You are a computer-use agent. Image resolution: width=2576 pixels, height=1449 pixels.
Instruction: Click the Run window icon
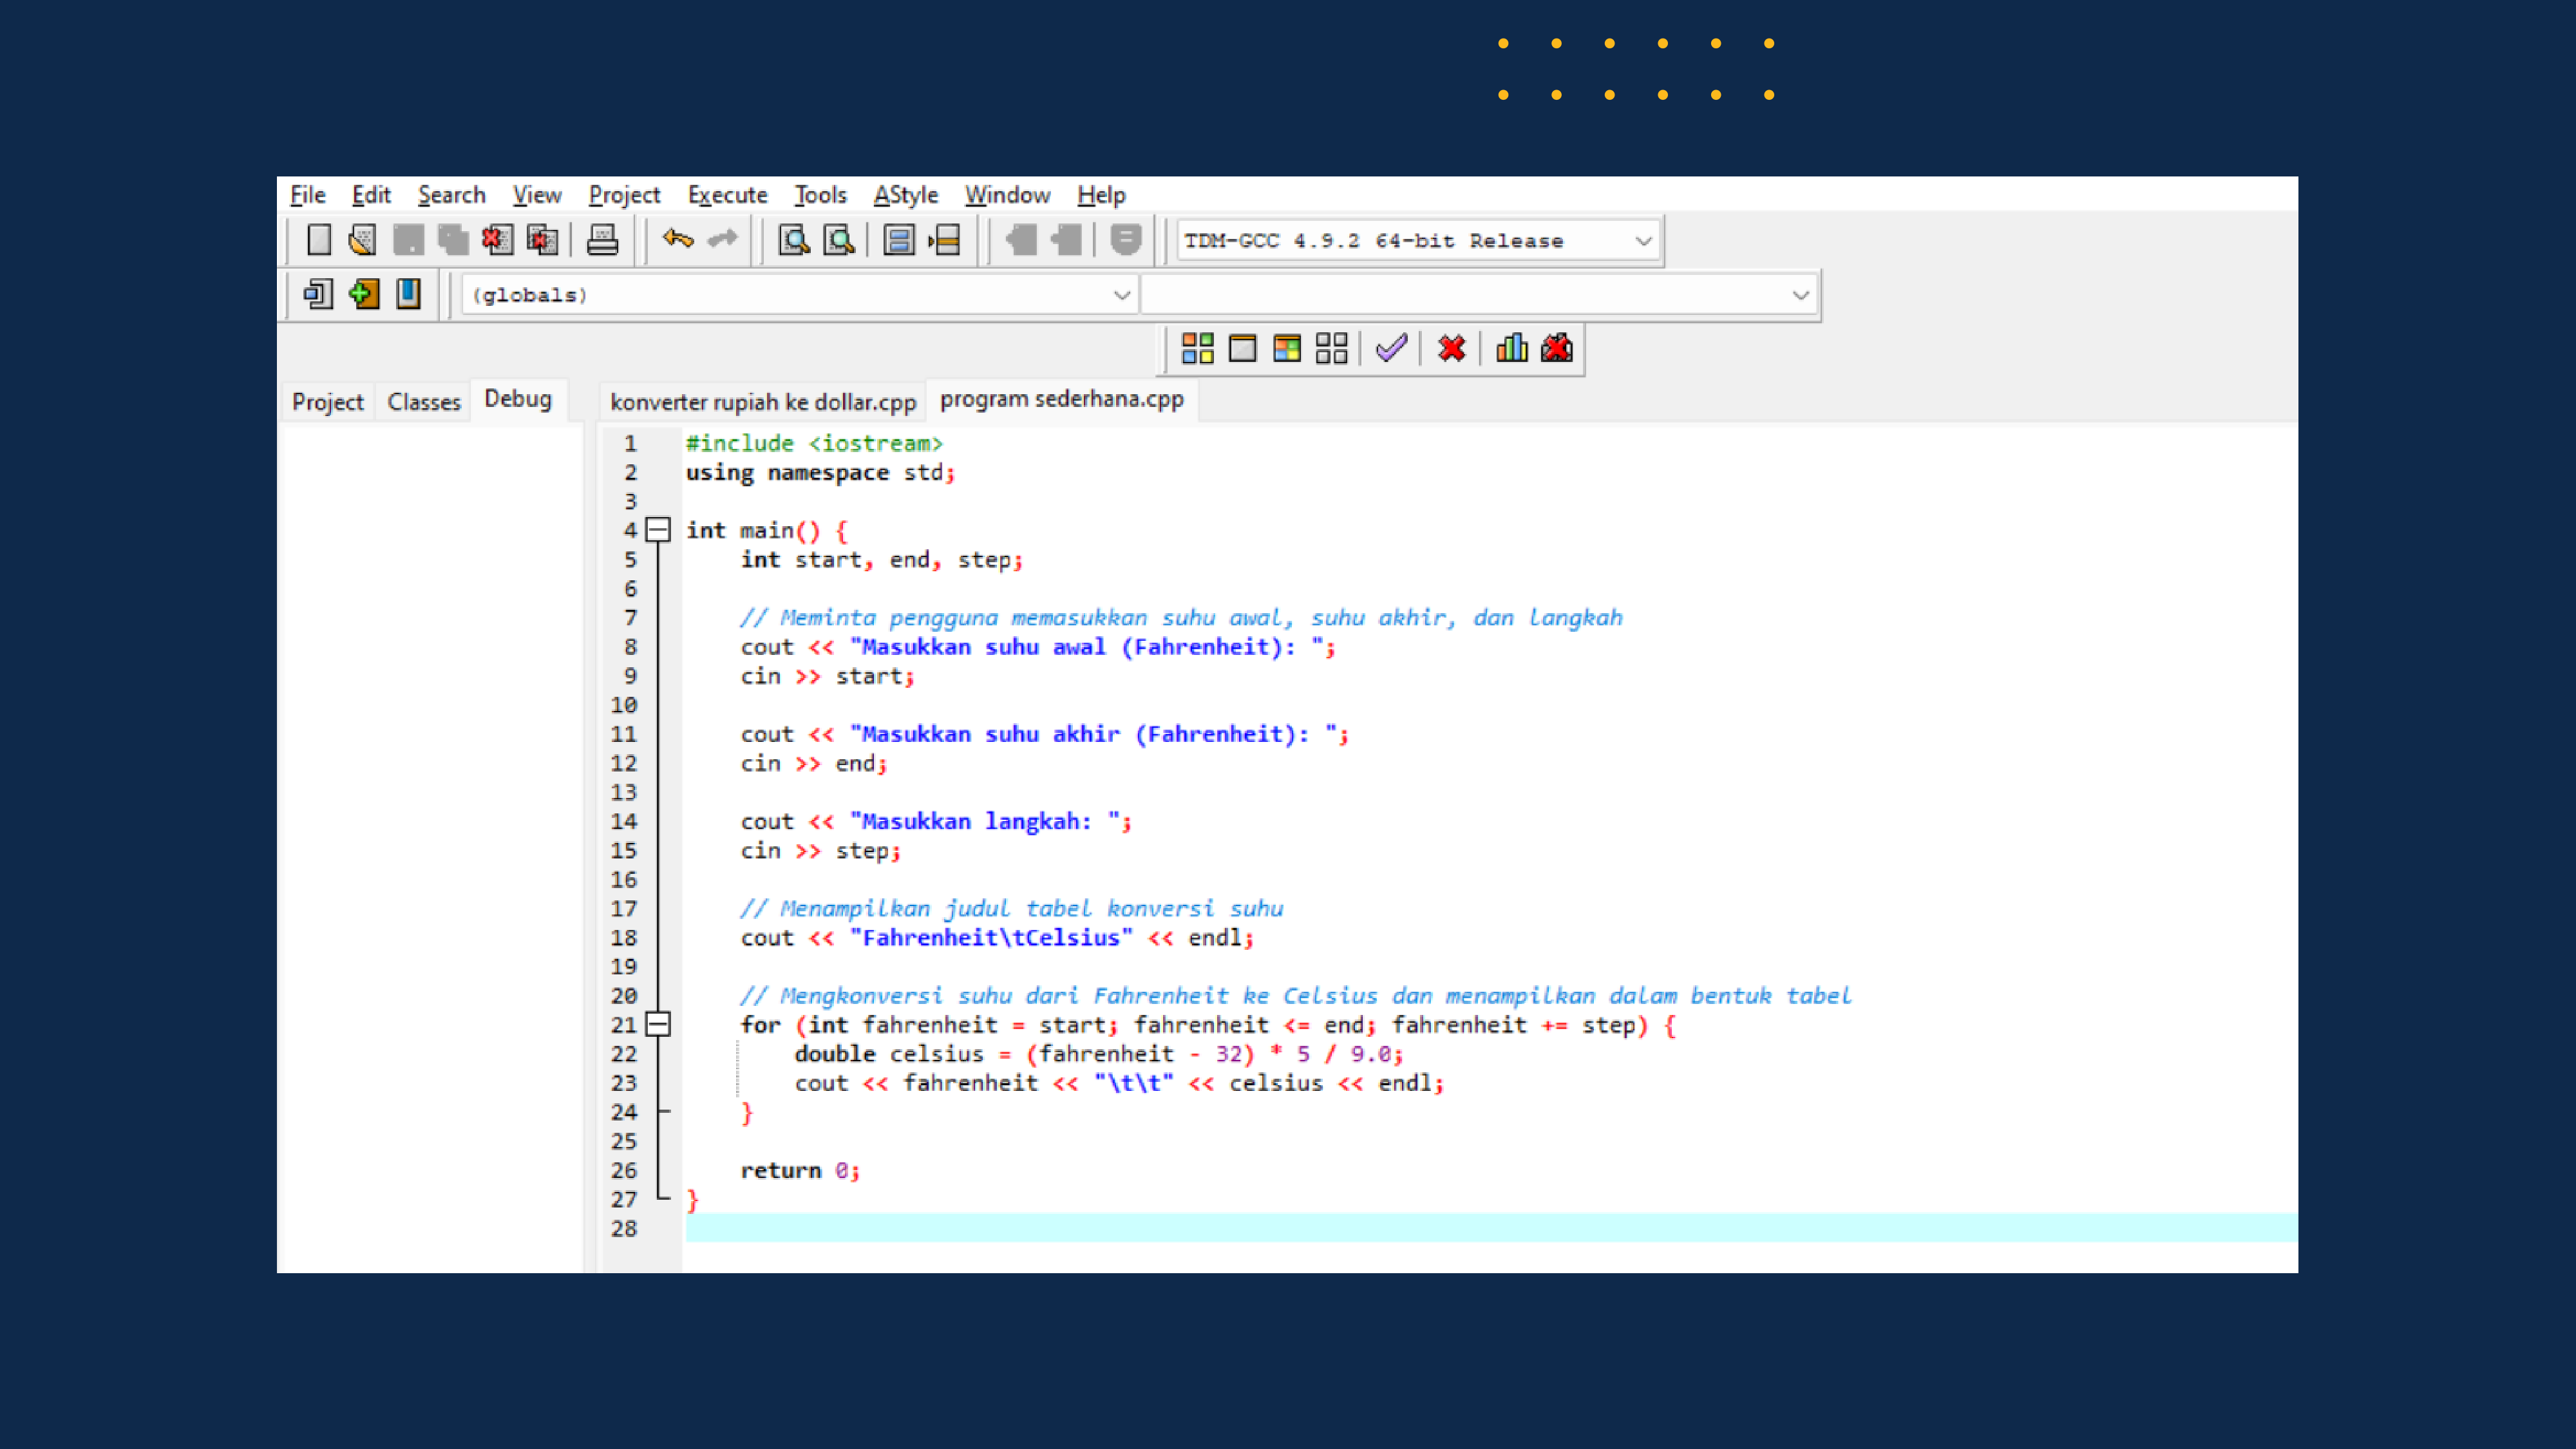point(1242,348)
